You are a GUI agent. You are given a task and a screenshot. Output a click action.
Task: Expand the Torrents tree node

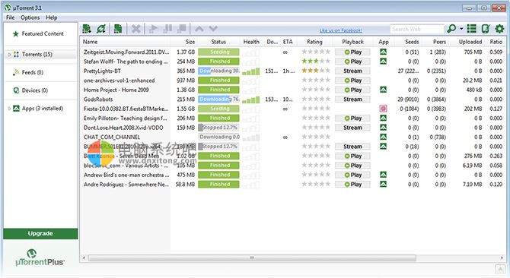click(x=9, y=55)
